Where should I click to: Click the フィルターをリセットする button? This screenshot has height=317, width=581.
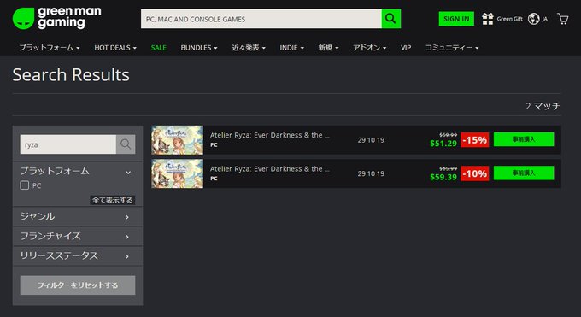(x=78, y=285)
